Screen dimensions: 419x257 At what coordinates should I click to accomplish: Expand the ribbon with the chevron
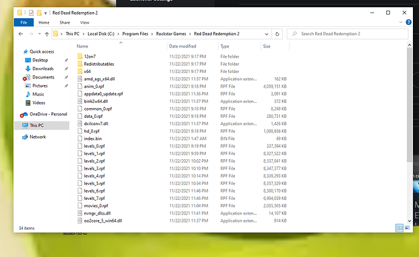click(401, 22)
